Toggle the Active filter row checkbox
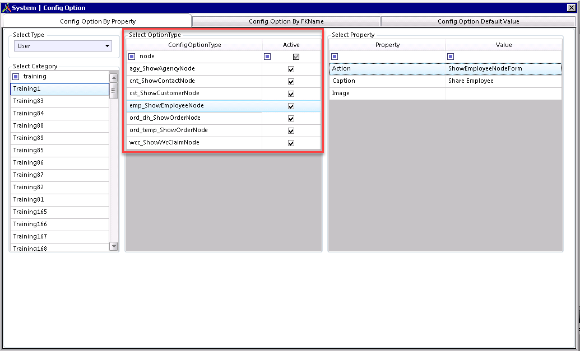 [x=296, y=57]
